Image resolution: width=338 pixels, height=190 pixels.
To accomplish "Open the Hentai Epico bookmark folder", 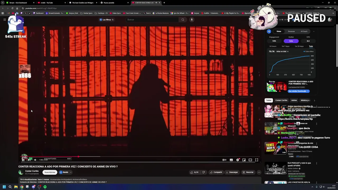I will coord(86,13).
